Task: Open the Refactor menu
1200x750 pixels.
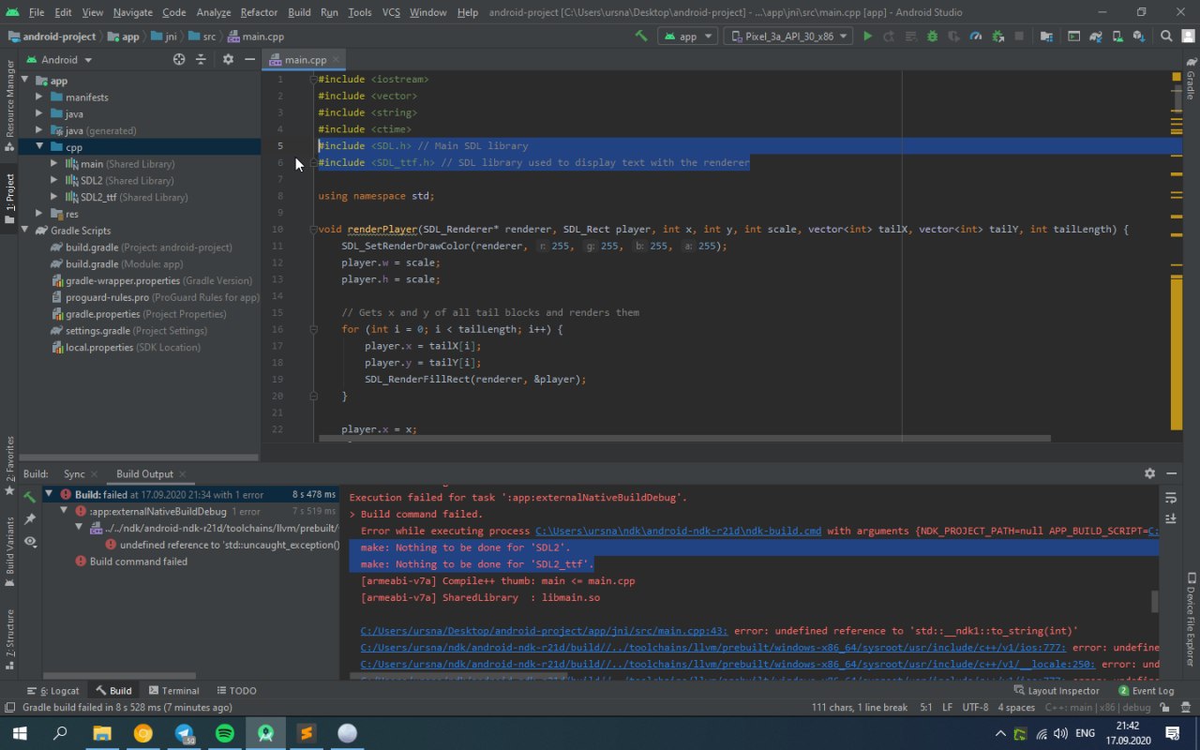Action: click(x=259, y=12)
